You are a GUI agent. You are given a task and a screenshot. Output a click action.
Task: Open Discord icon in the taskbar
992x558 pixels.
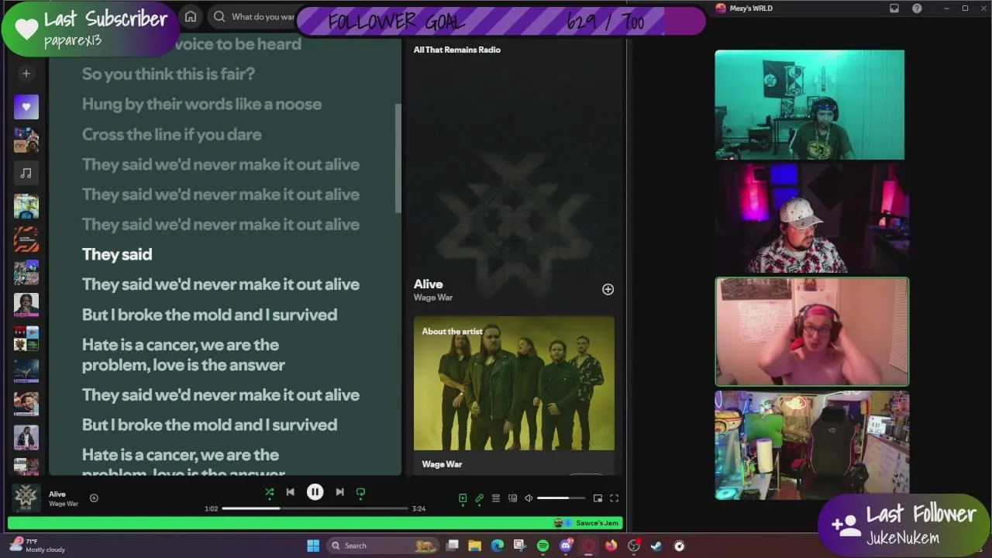566,546
